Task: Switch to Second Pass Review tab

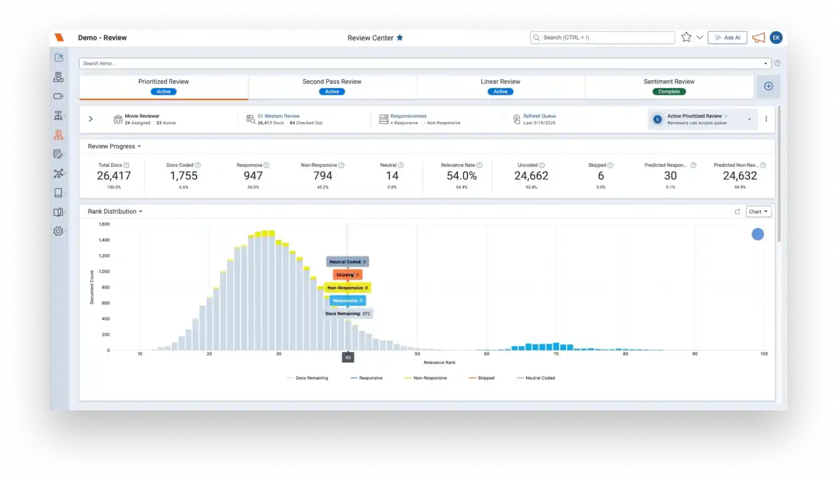Action: 332,87
